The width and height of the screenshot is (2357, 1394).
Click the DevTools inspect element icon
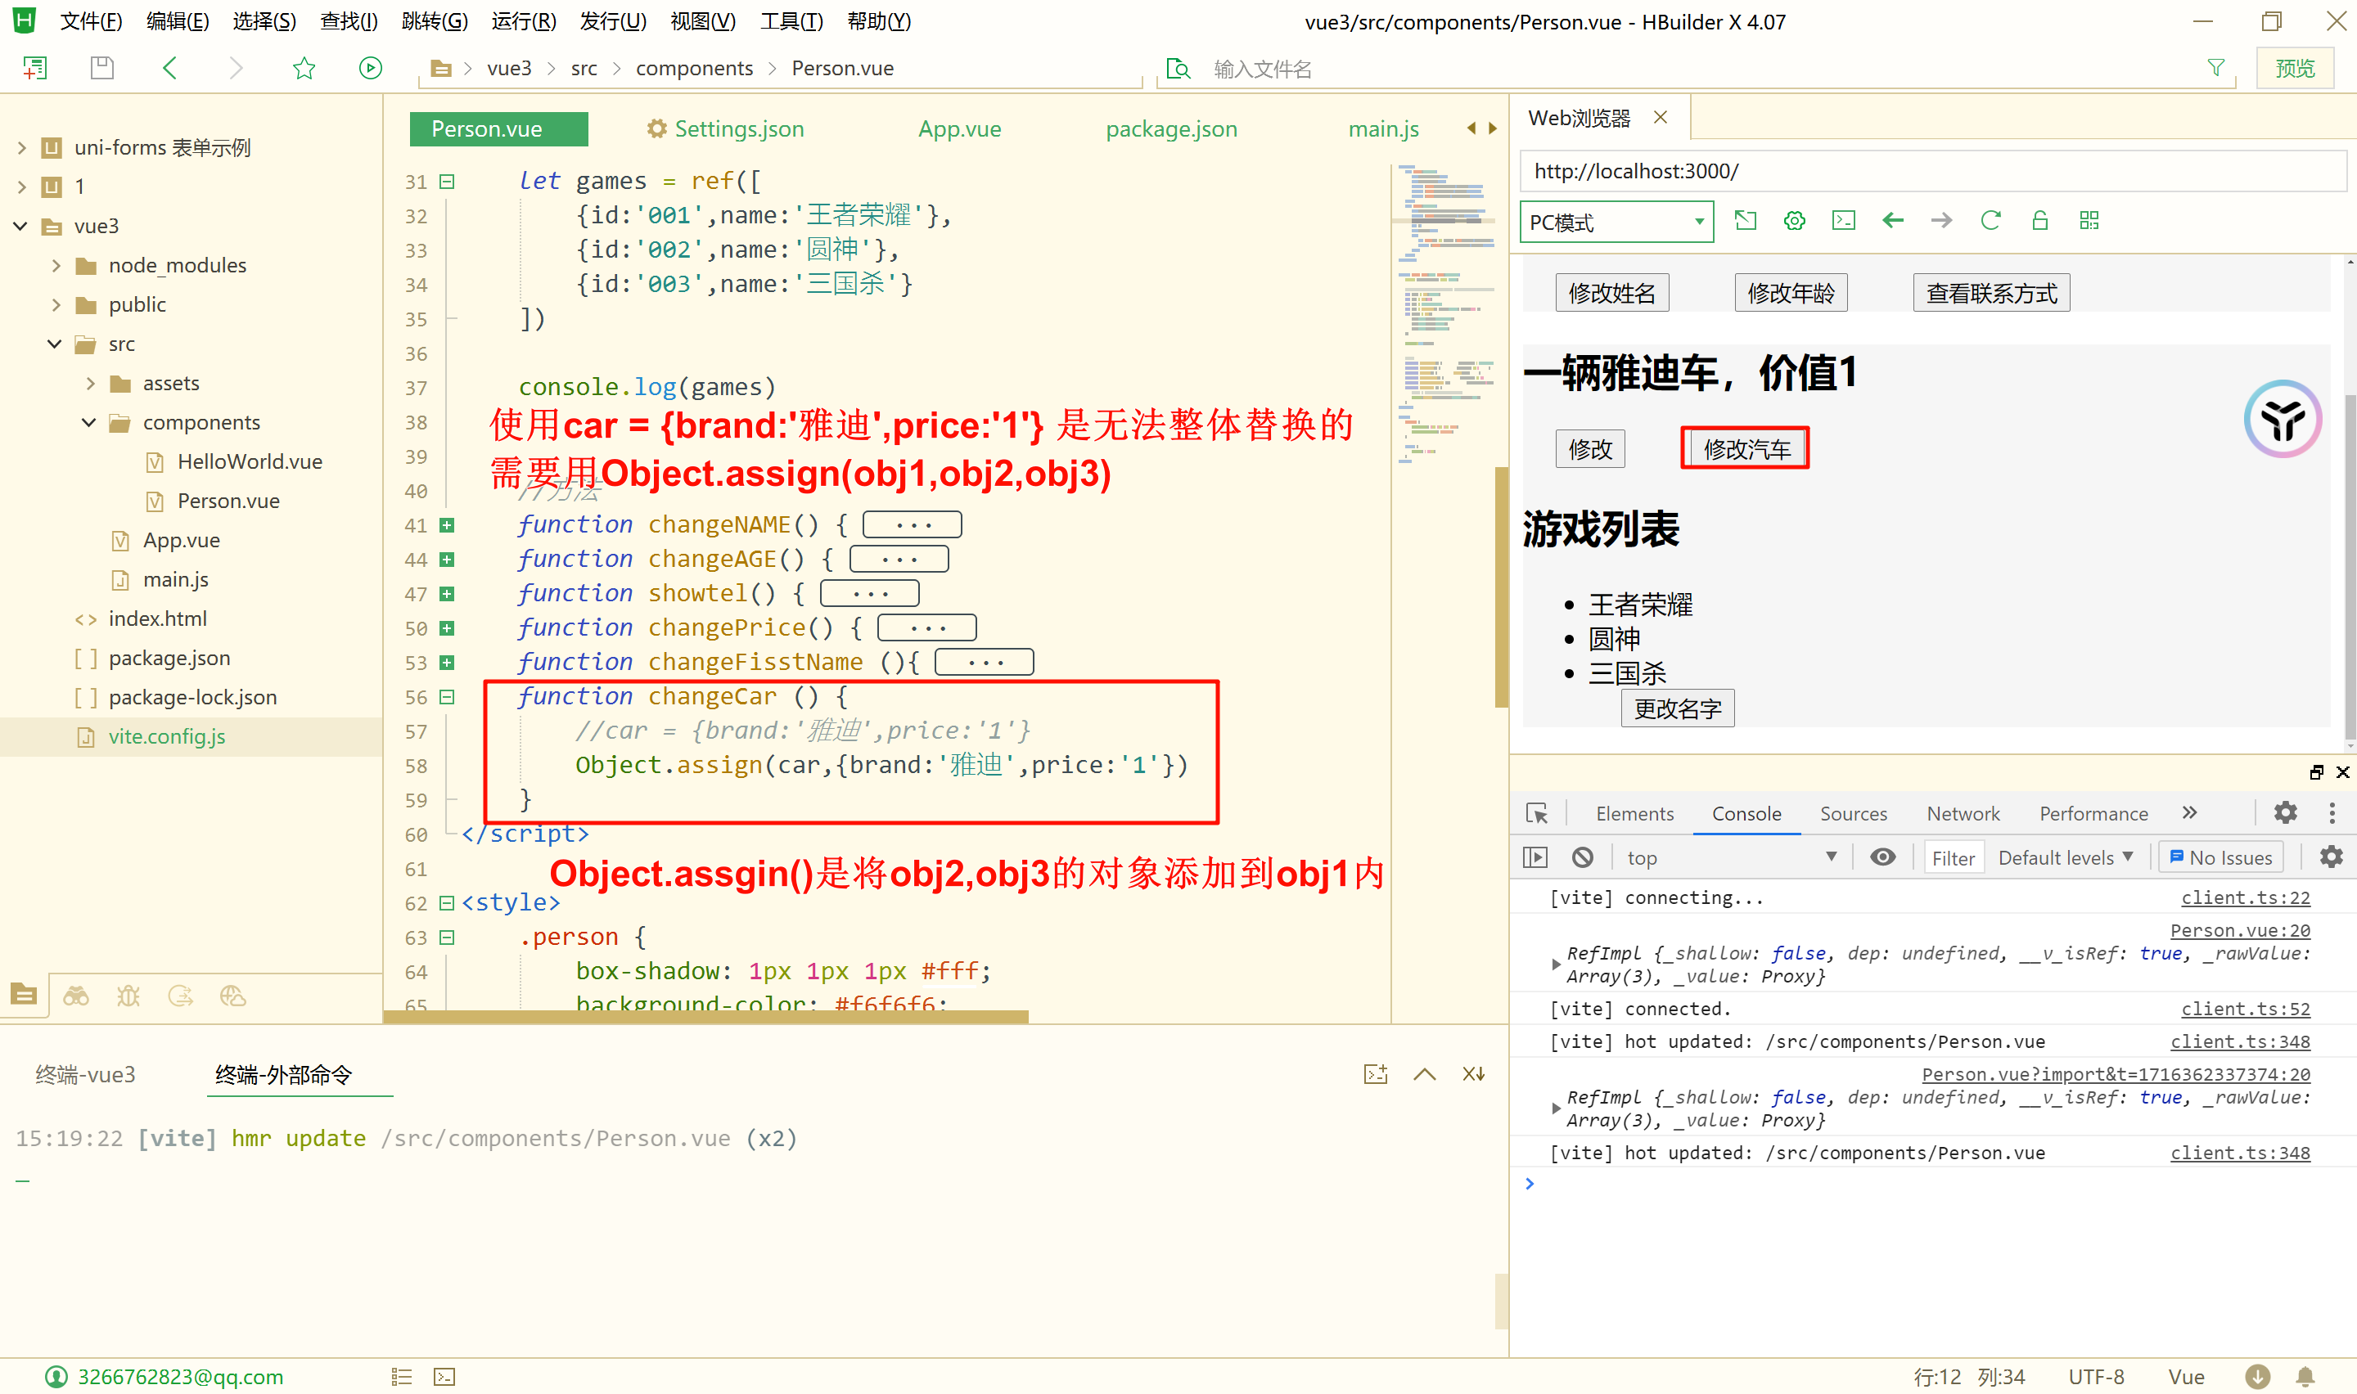click(1537, 813)
